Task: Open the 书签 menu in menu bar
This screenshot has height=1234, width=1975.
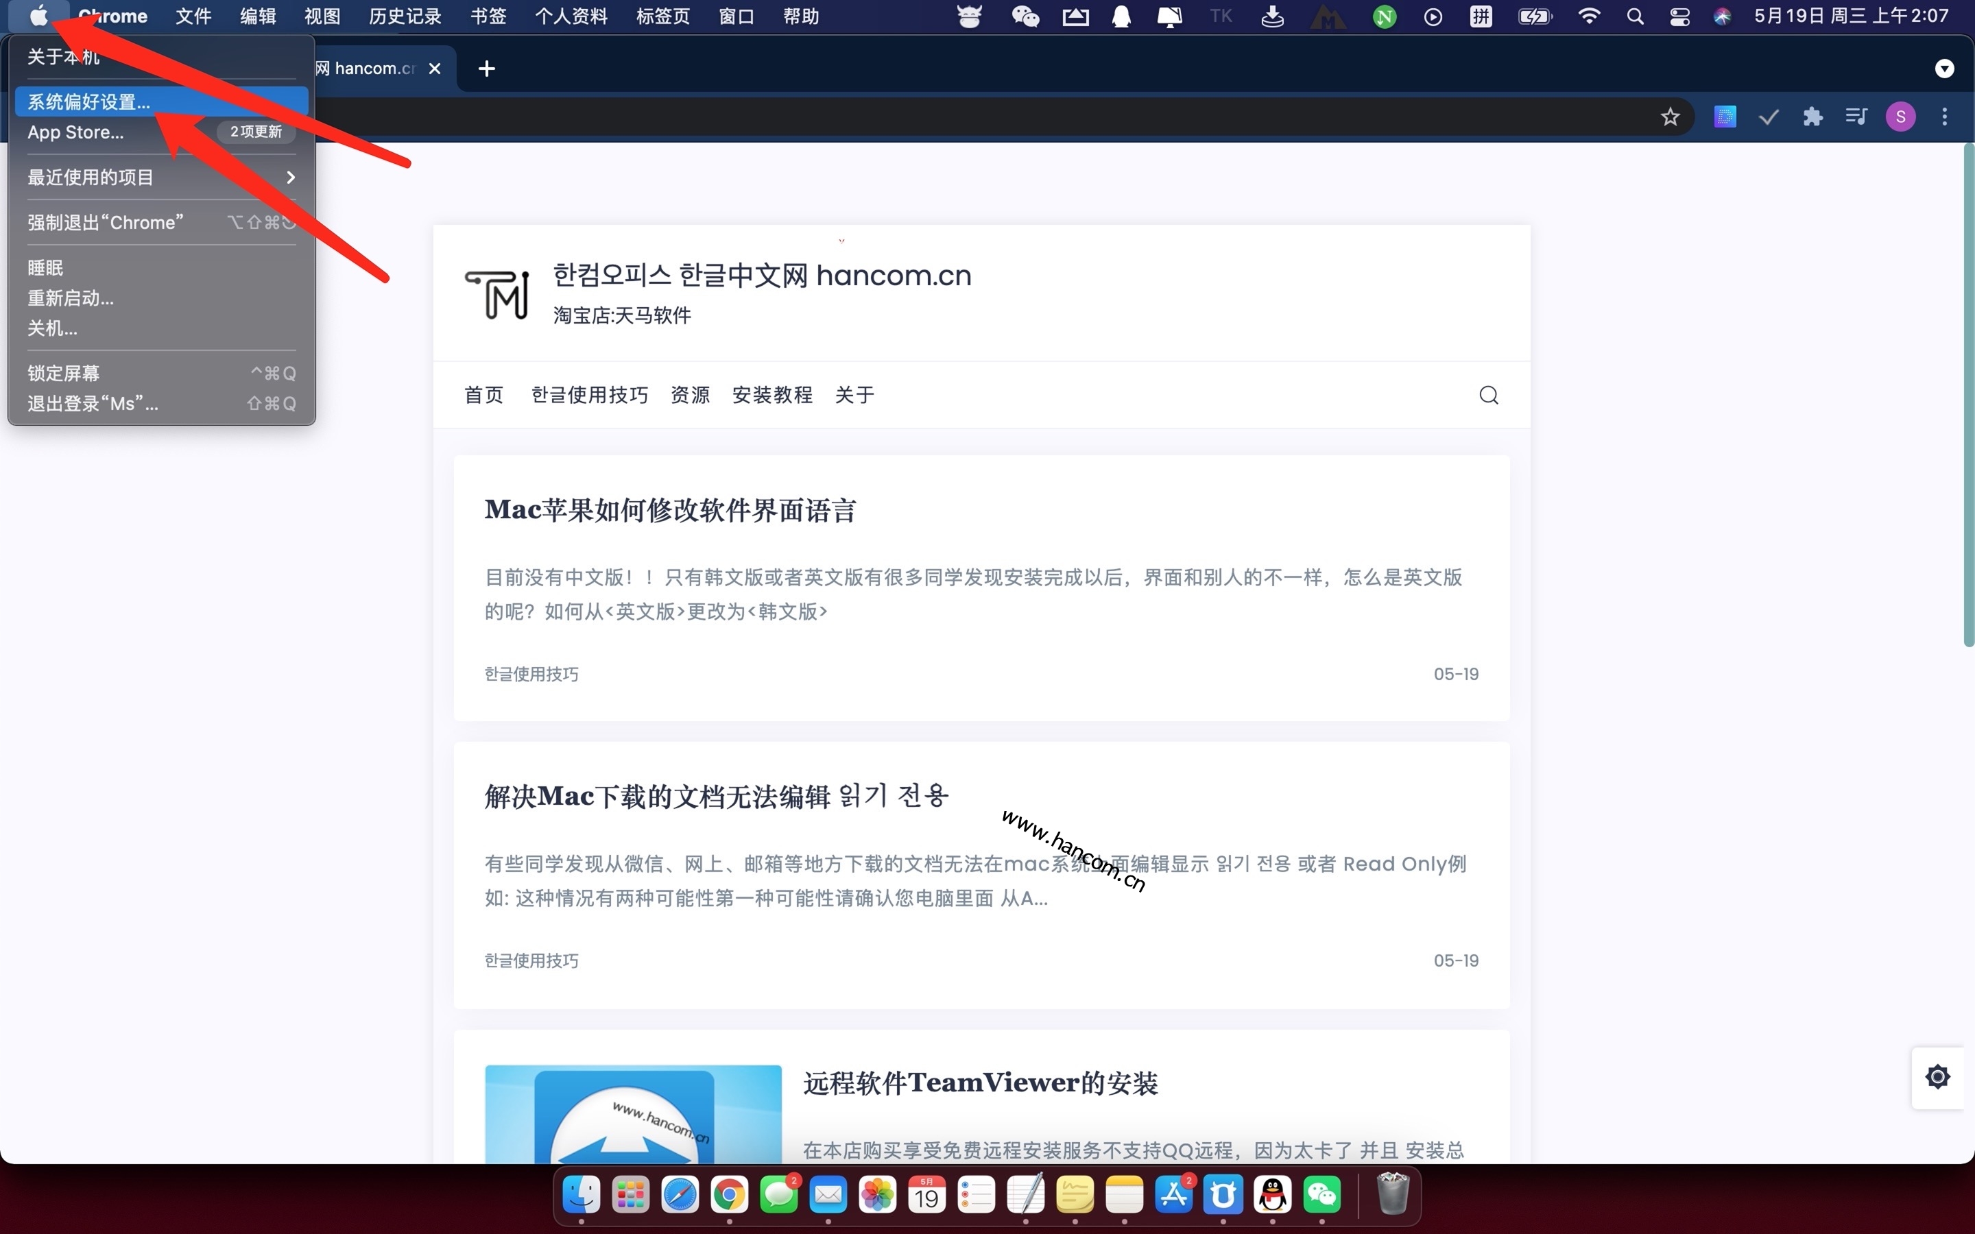Action: tap(488, 16)
